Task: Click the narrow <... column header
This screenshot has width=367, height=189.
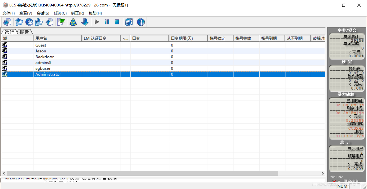Action: click(125, 38)
